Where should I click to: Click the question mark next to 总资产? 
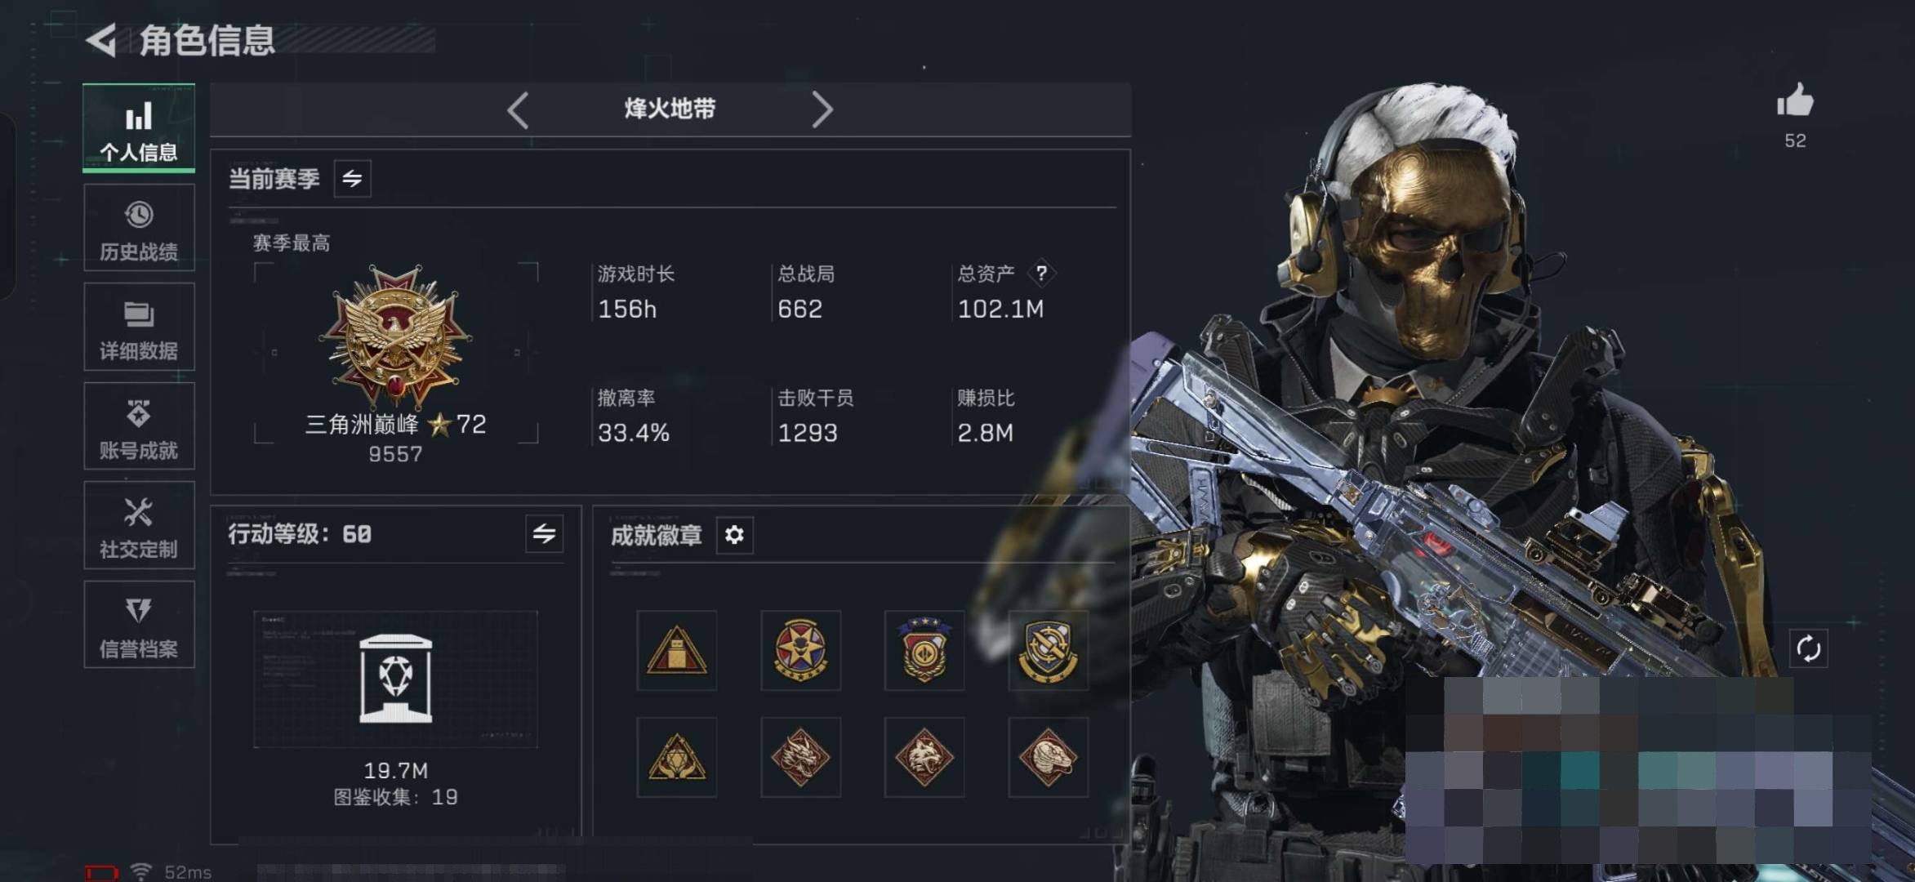click(x=1041, y=273)
